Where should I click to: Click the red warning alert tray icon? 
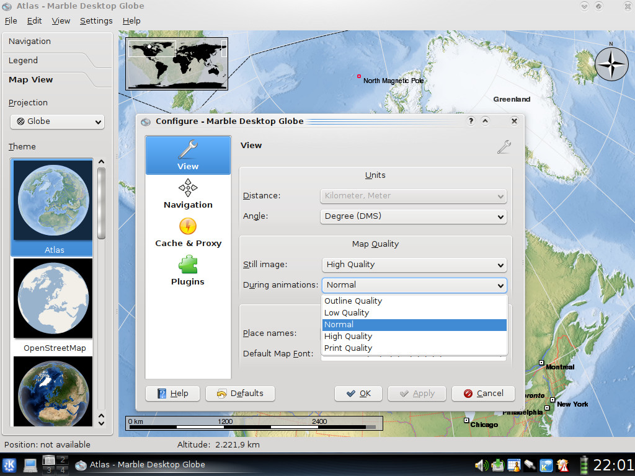(x=563, y=465)
